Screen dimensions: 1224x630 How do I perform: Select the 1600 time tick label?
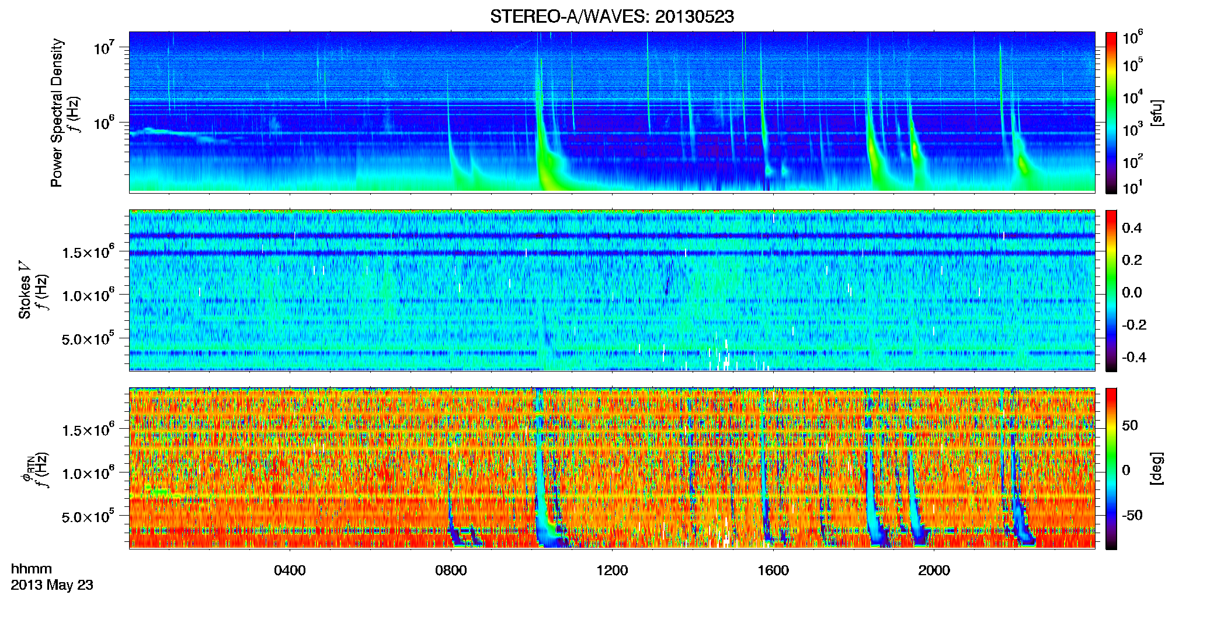(773, 570)
